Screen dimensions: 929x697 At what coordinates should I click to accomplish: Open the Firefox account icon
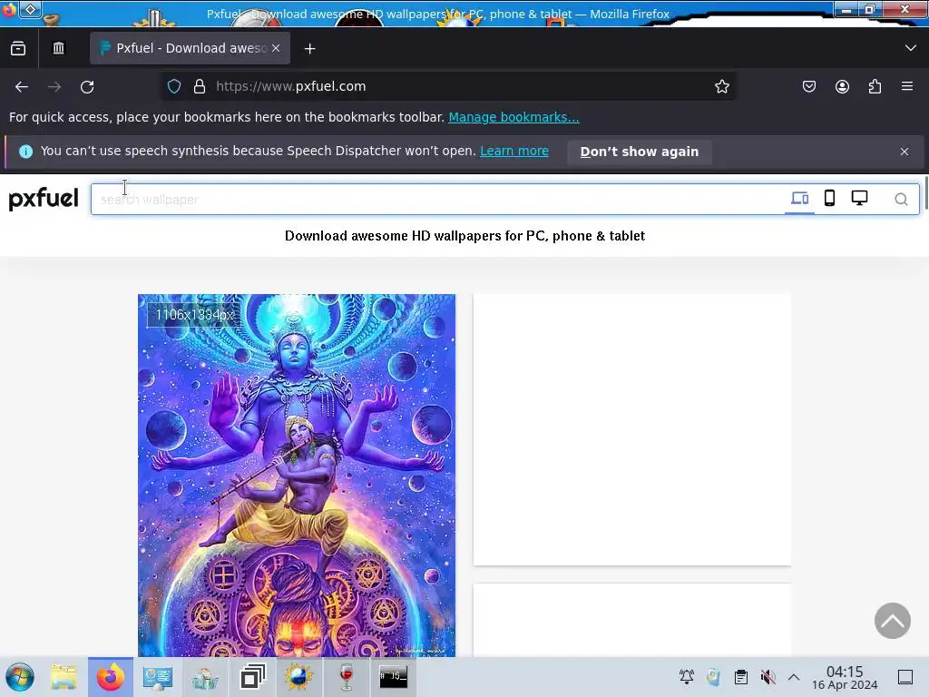(842, 86)
